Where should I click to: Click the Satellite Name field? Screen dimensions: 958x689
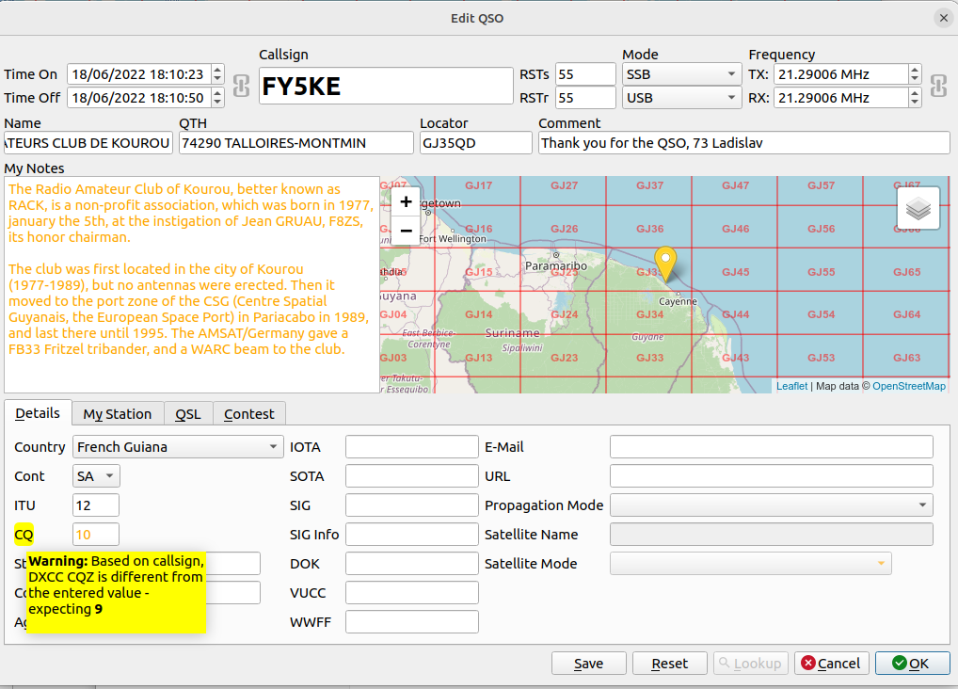(x=771, y=535)
